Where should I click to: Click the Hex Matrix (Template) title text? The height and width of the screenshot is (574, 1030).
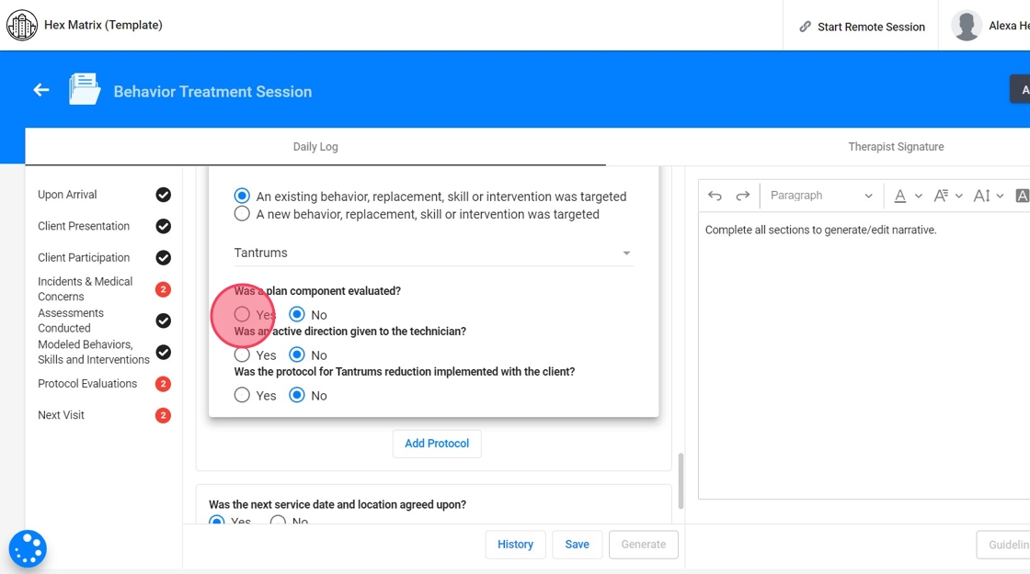103,25
